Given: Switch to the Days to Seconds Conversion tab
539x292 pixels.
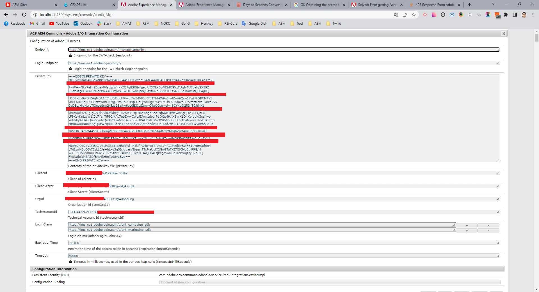Looking at the screenshot, I should (262, 5).
